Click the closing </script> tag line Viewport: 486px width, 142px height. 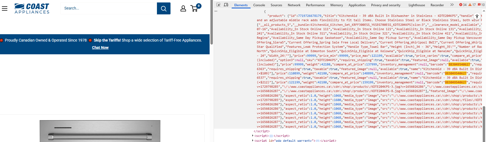[261, 131]
